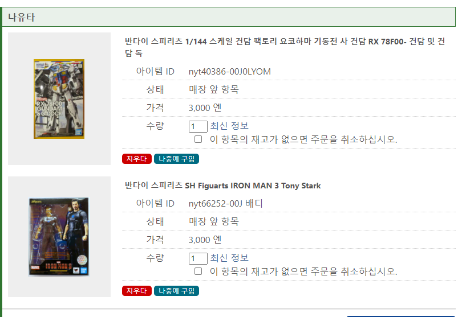Click the 매장 앞 항목 status of the Iron Man item
This screenshot has height=317, width=458.
[214, 221]
